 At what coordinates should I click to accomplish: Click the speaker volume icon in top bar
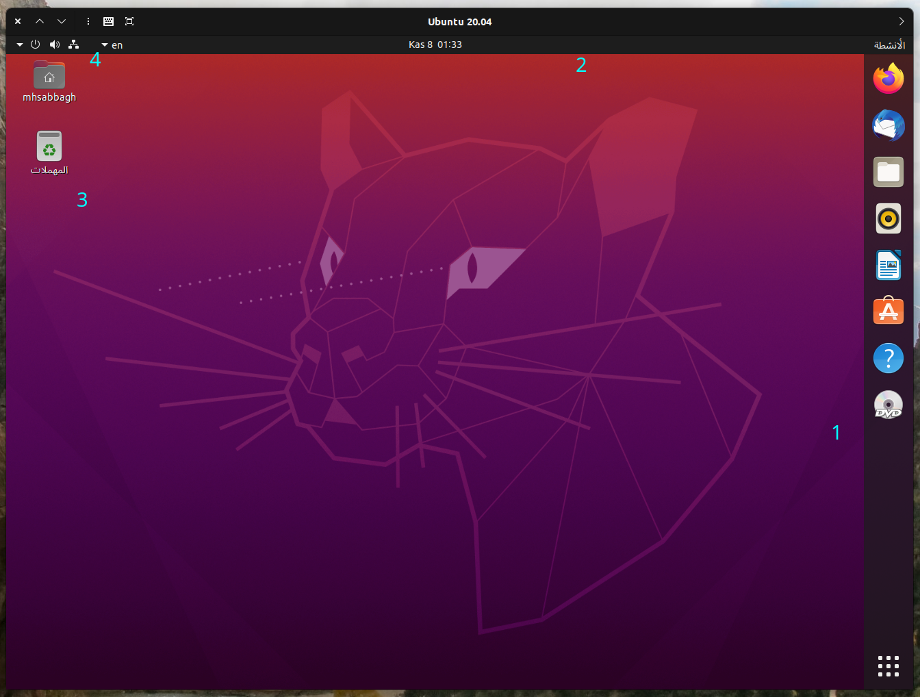point(55,45)
